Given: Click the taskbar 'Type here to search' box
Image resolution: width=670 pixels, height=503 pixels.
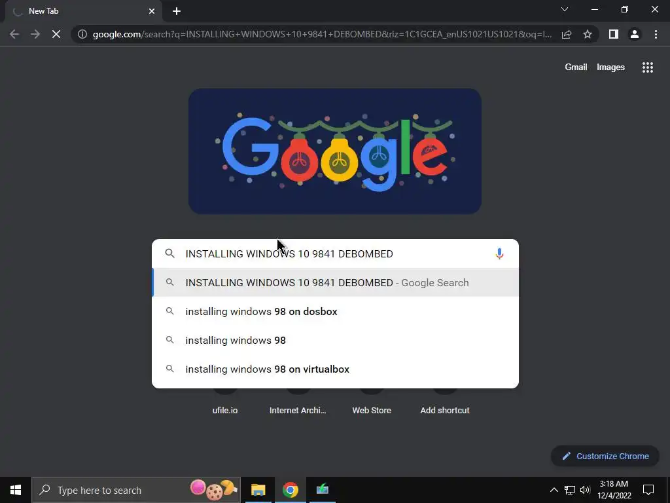Looking at the screenshot, I should 136,490.
